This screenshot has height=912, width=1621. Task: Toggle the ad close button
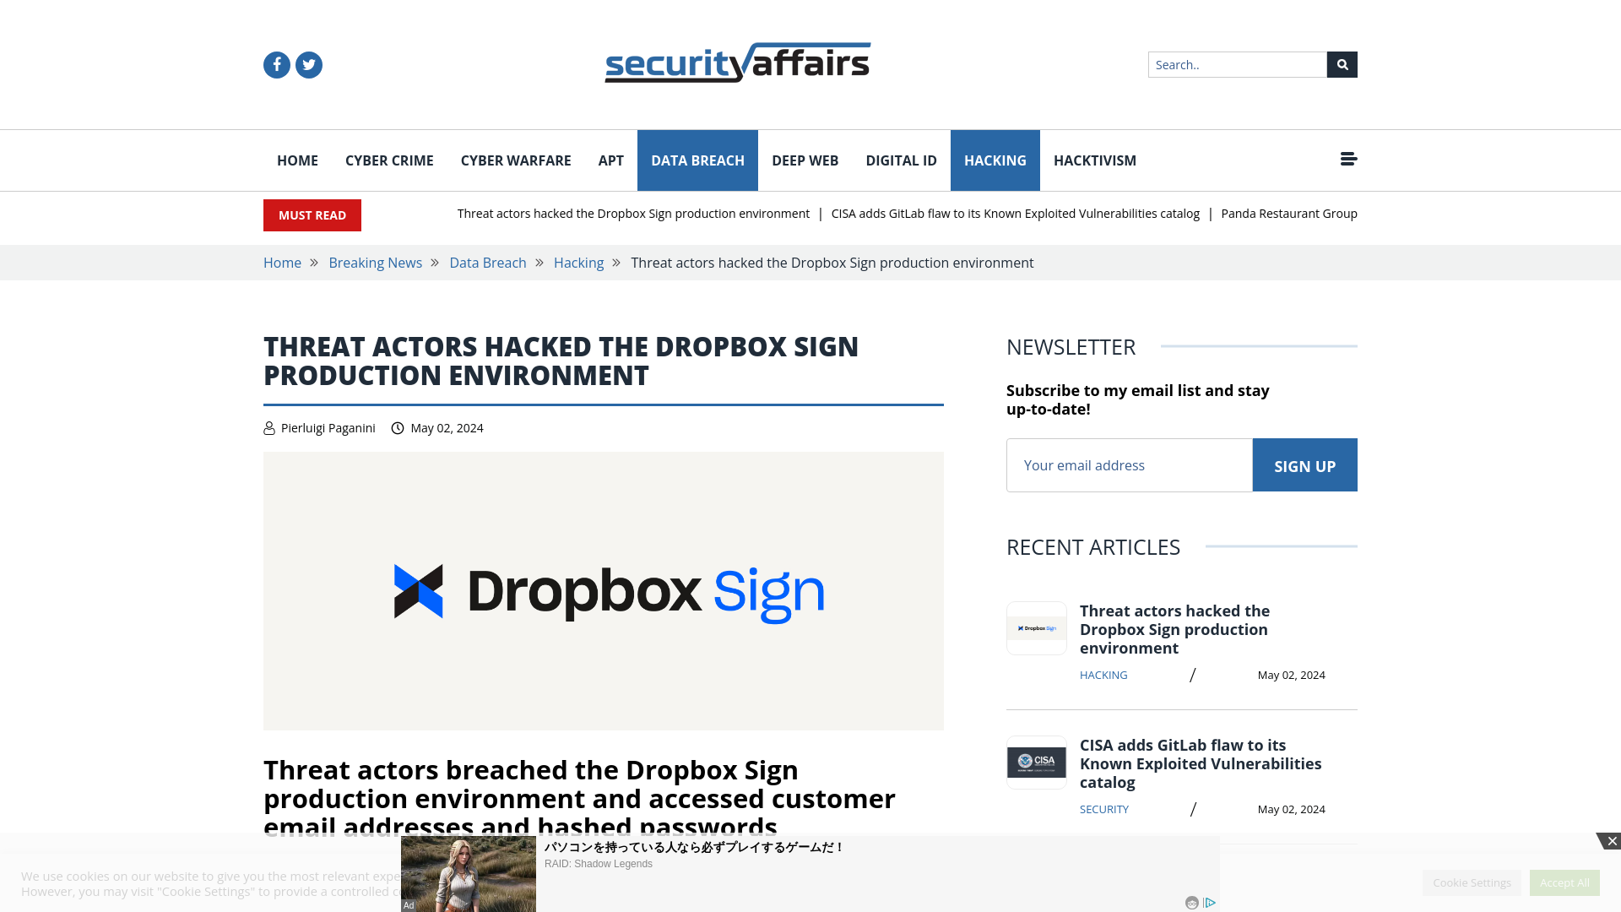[x=1612, y=841]
